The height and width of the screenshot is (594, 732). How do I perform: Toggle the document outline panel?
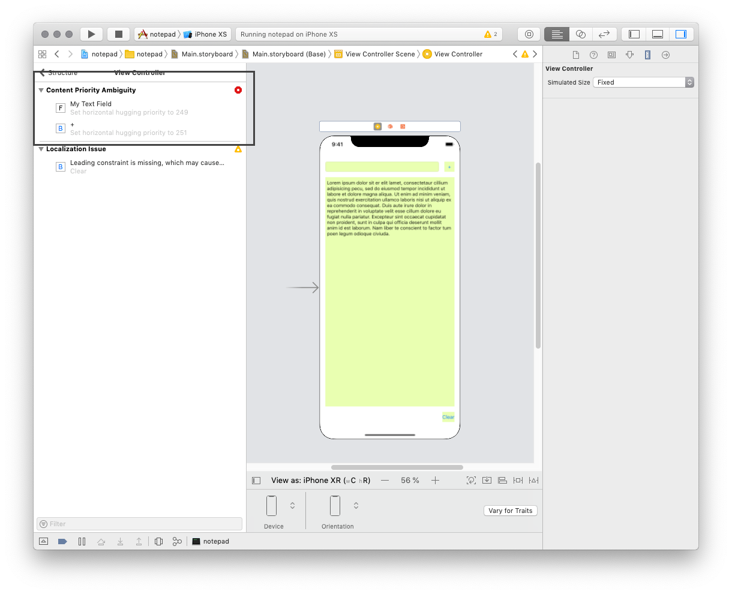point(256,480)
